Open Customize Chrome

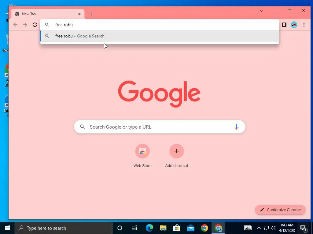[x=280, y=210]
